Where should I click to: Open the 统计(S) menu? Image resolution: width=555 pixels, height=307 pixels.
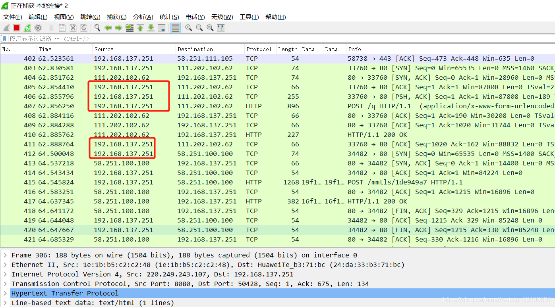pyautogui.click(x=169, y=17)
